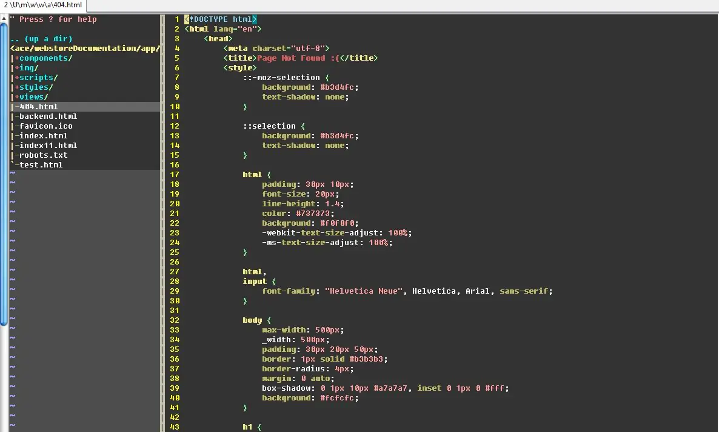The height and width of the screenshot is (432, 719).
Task: Click 'line-height: 1.4;' on line 20
Action: pyautogui.click(x=303, y=204)
